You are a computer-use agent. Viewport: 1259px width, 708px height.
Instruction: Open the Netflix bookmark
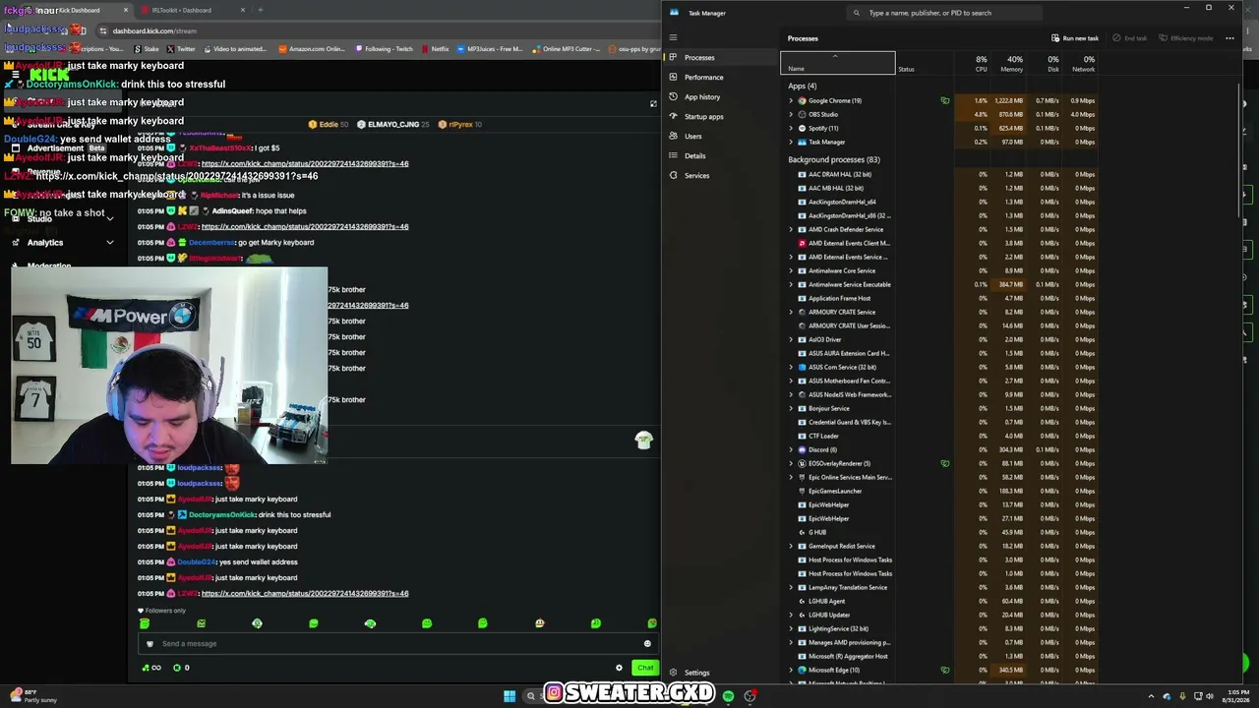436,48
